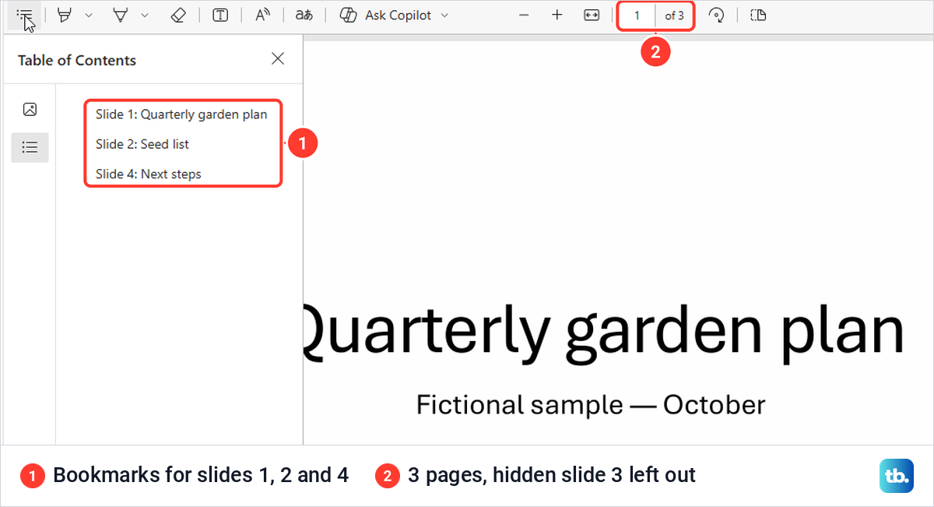Jump to bookmark Slide 4: Next steps
Image resolution: width=934 pixels, height=507 pixels.
click(149, 174)
